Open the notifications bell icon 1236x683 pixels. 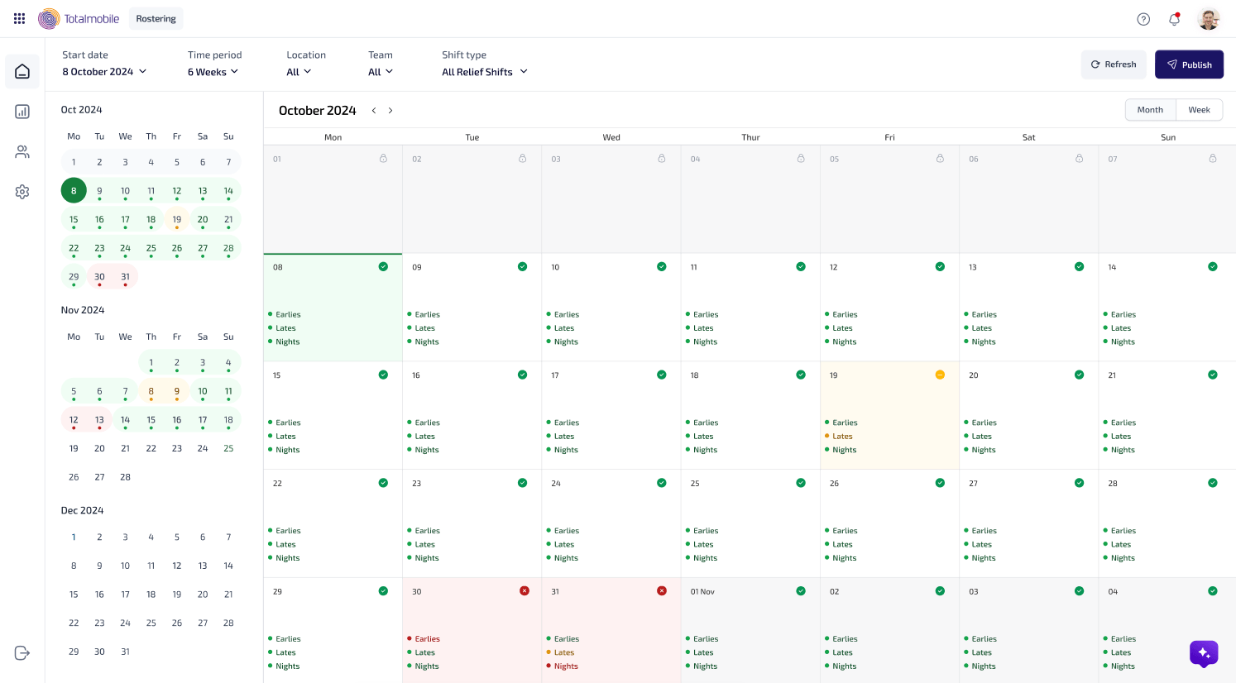tap(1174, 18)
